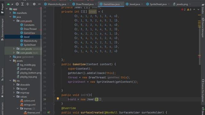Select the DrawThread class in tree

tap(29, 29)
